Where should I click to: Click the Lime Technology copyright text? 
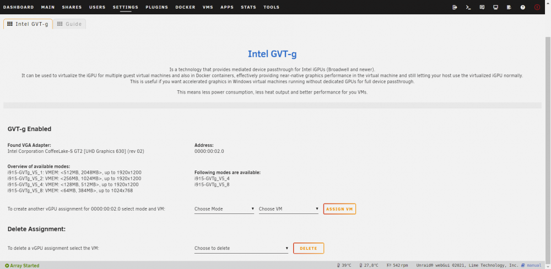coord(467,266)
